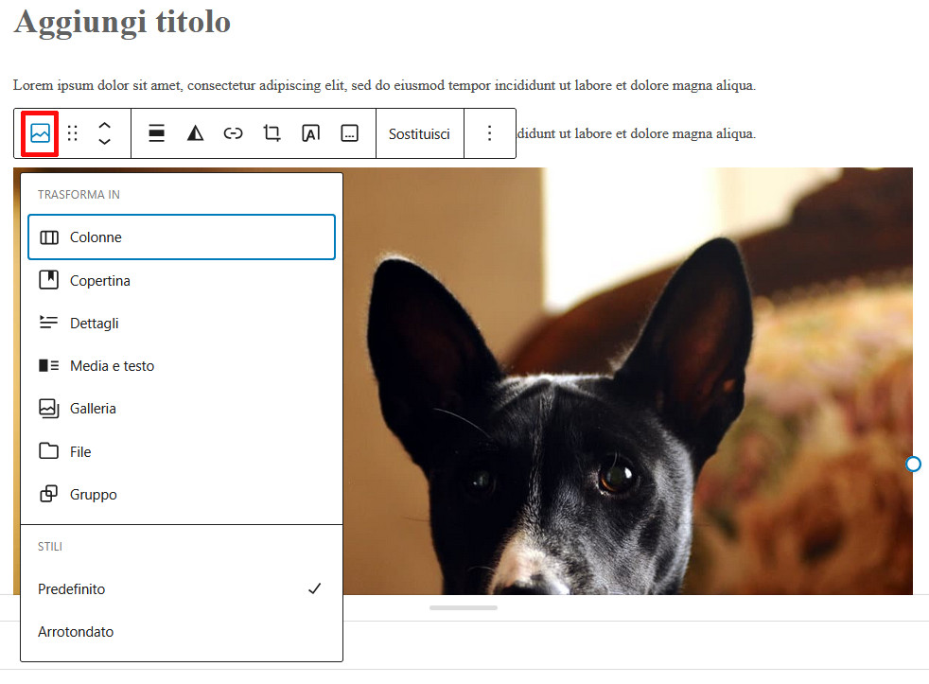Open the alignment options icon
929x684 pixels.
[x=156, y=133]
